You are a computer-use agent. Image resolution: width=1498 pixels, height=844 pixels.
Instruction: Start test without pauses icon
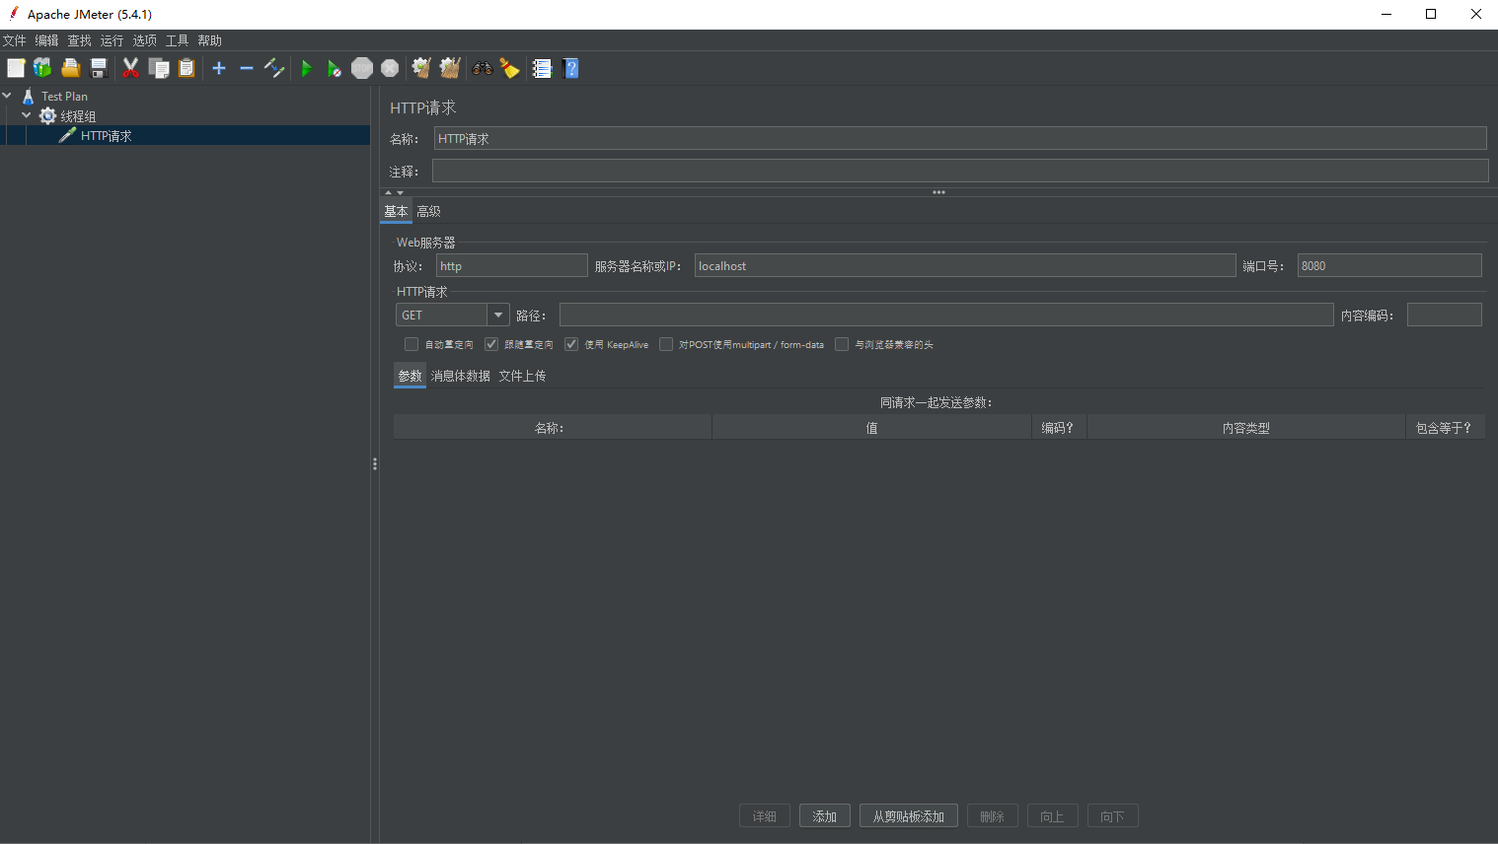click(x=335, y=68)
